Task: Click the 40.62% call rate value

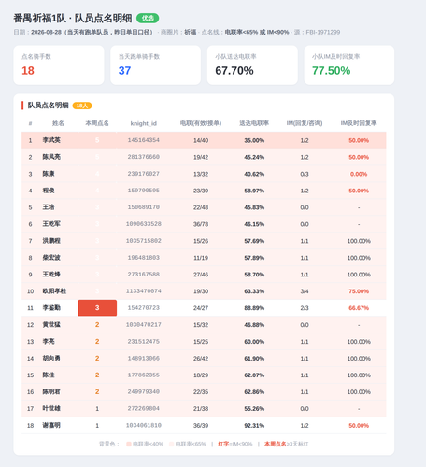Action: 254,174
